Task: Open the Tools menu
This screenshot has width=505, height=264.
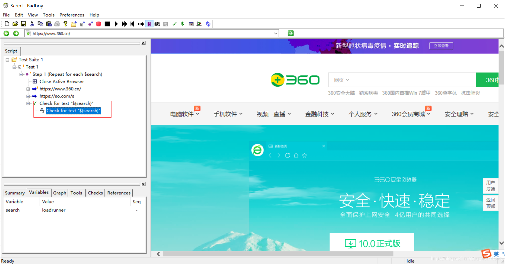Action: coord(49,15)
